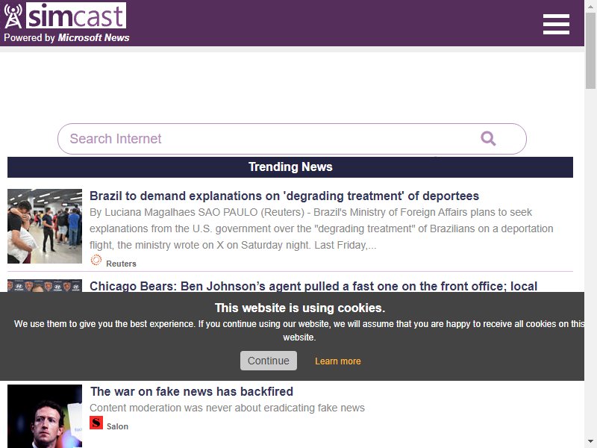Click 'Powered by Microsoft News' text
Viewport: 597px width, 448px height.
[66, 38]
